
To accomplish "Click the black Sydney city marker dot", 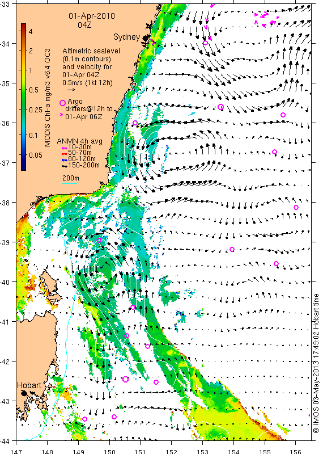I will [146, 38].
